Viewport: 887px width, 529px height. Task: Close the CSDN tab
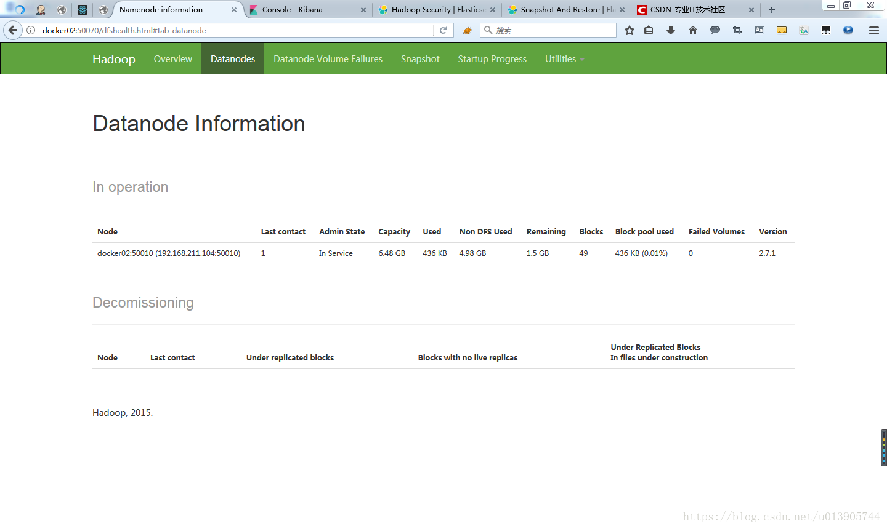click(751, 10)
